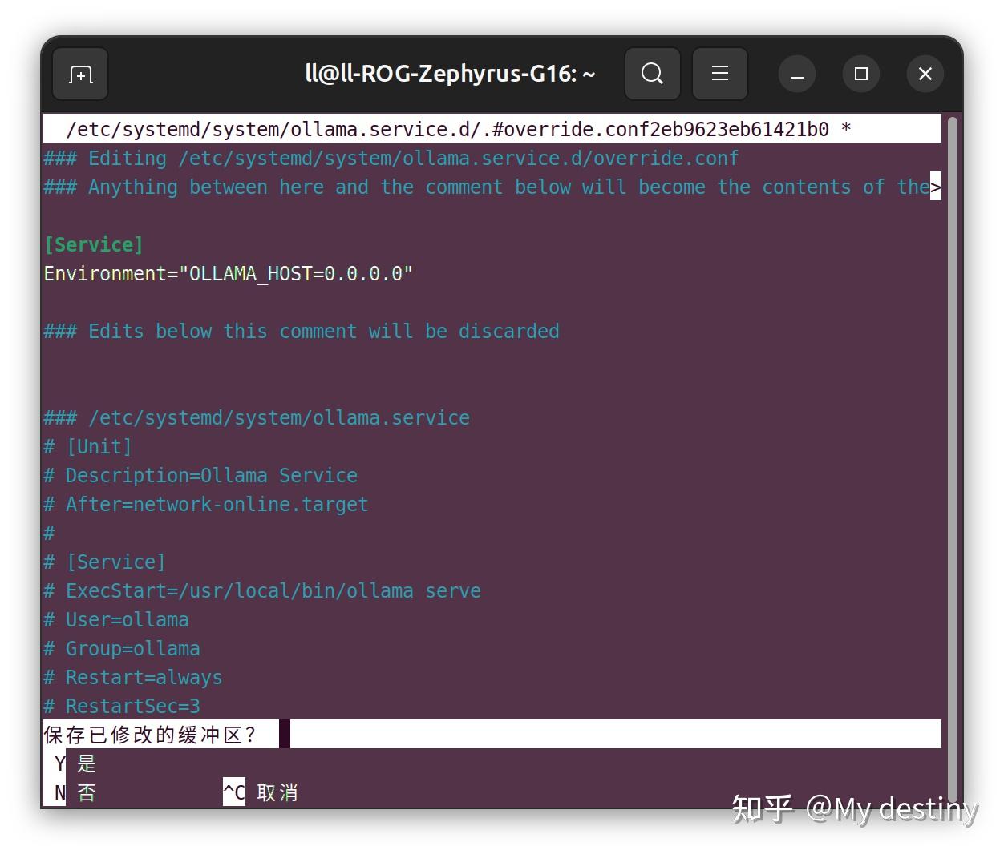Select "N 否" to discard changes
This screenshot has height=854, width=1004.
(76, 792)
